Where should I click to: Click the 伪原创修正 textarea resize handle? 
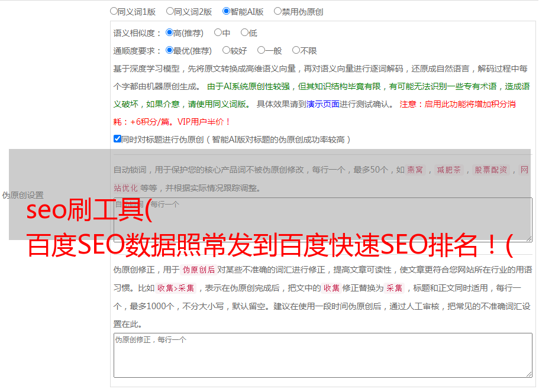tap(529, 375)
